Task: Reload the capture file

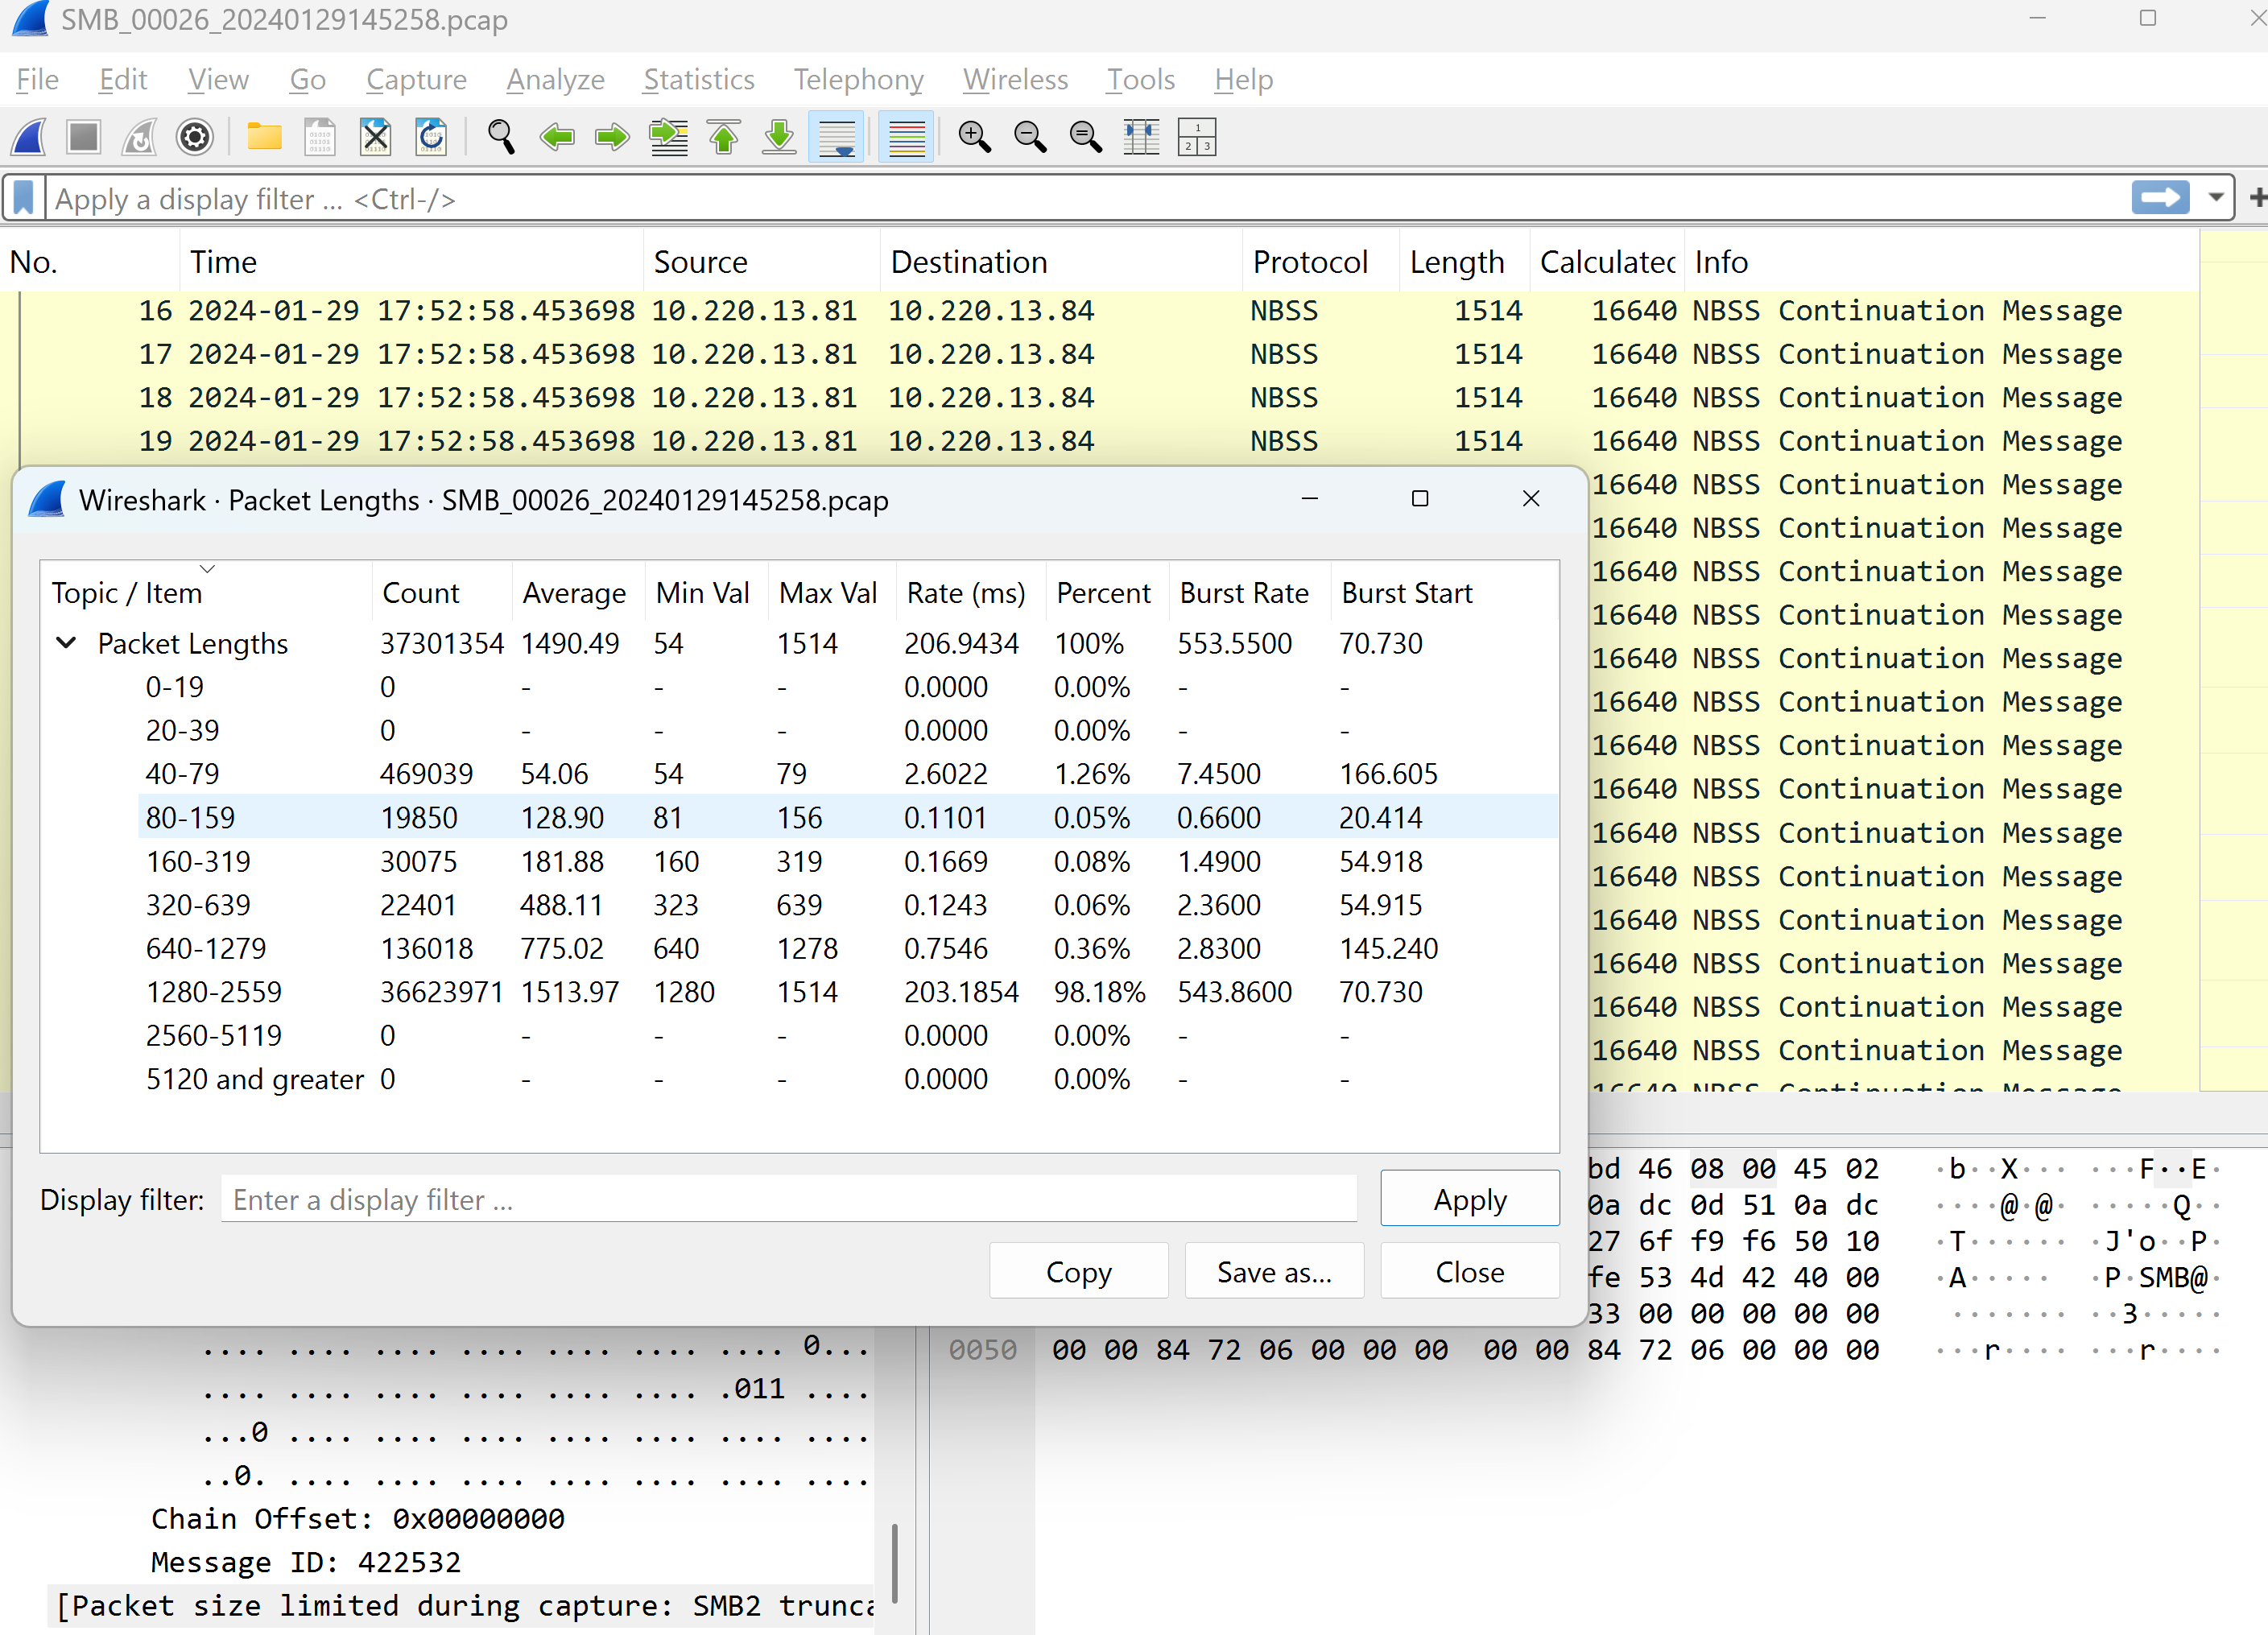Action: (x=431, y=137)
